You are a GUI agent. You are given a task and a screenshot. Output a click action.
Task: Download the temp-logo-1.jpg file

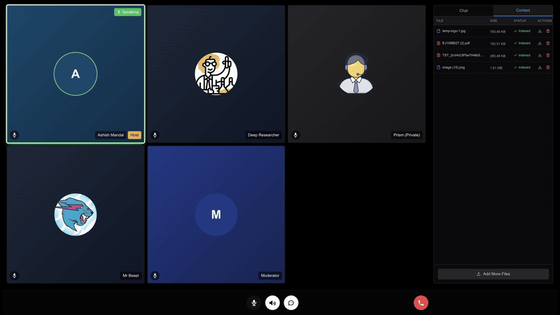coord(540,31)
